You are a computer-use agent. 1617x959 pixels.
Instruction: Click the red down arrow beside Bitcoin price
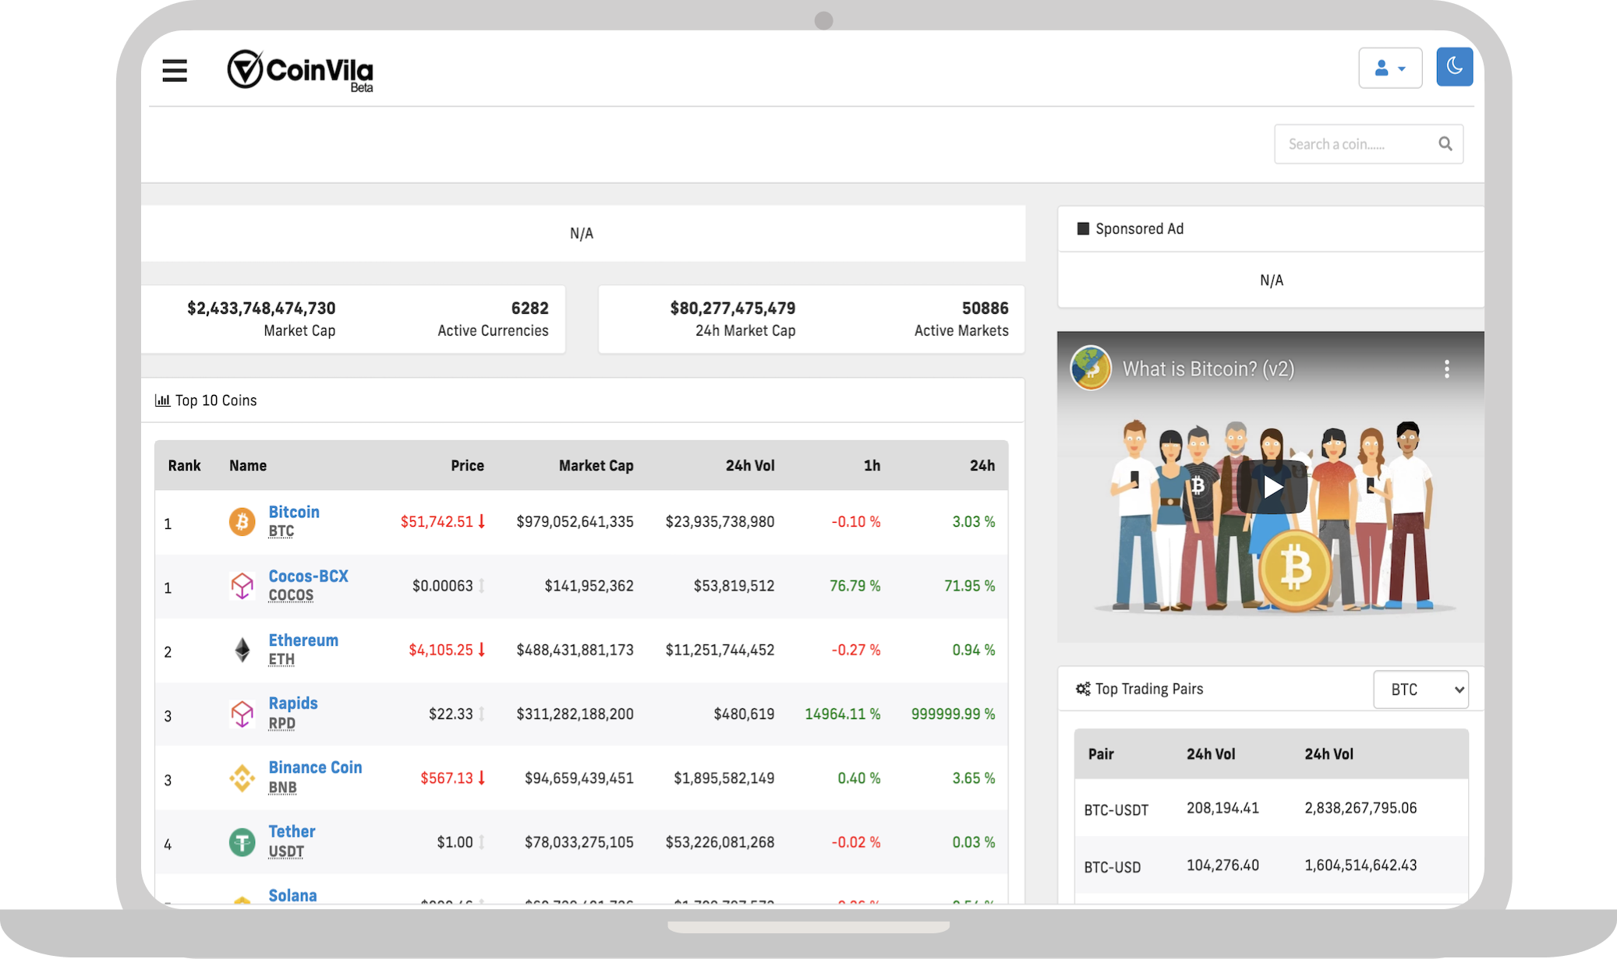tap(482, 521)
